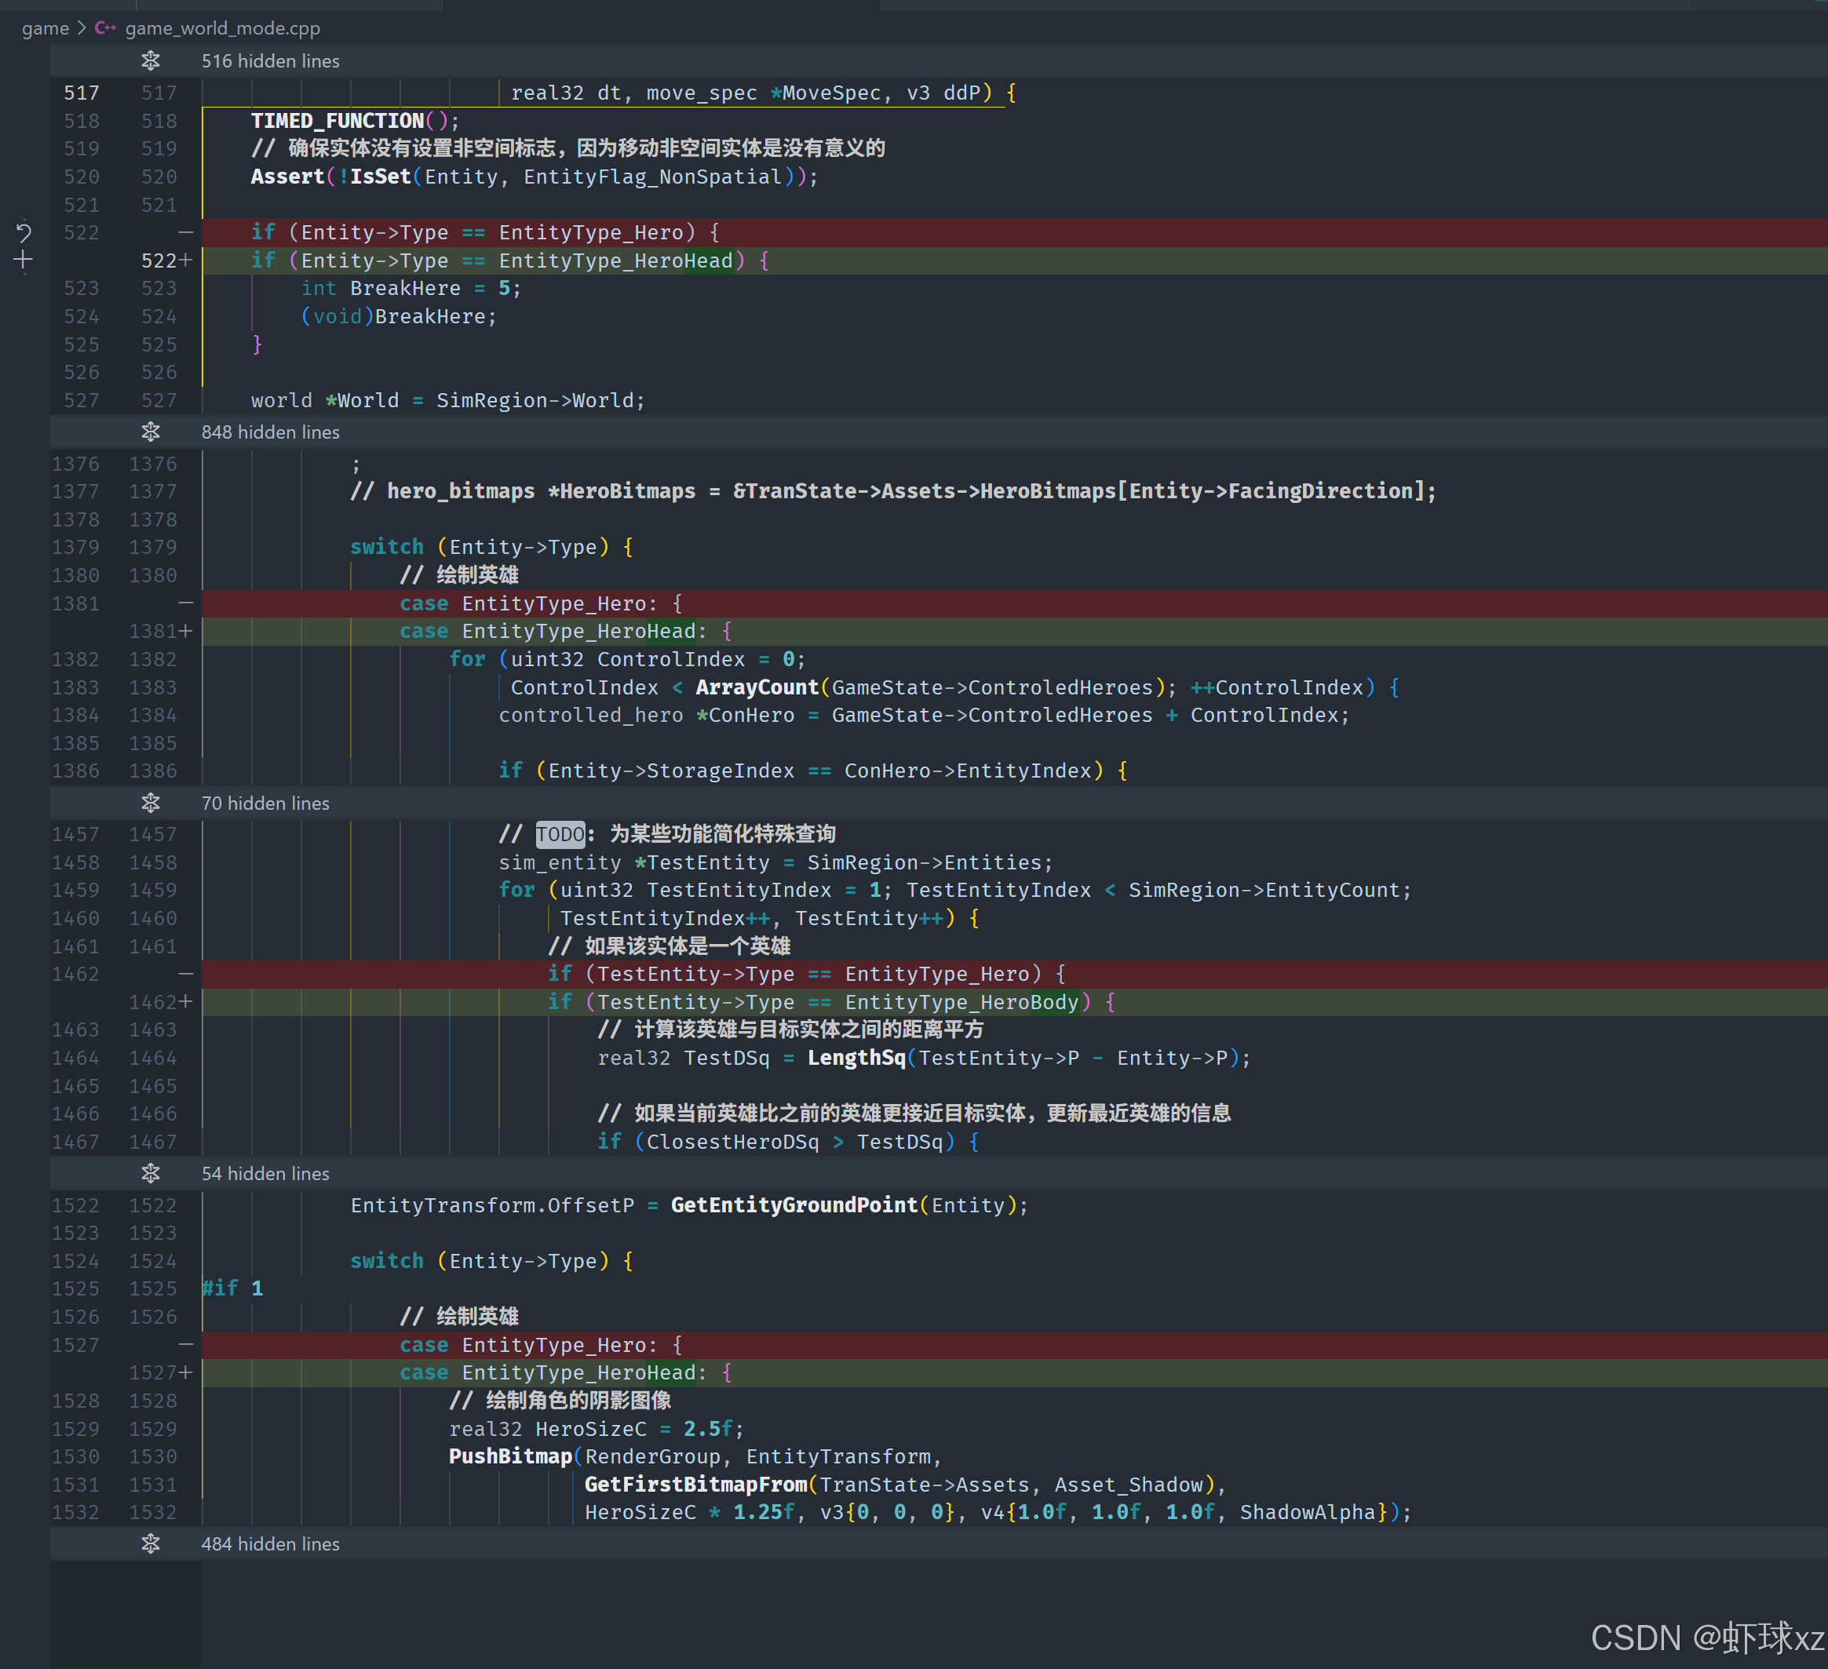Click the breadcrumb chevron separator
The width and height of the screenshot is (1828, 1669).
82,28
